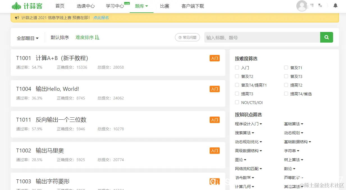Select the NOI/CTS/IOI checkbox
This screenshot has height=190, width=346.
pyautogui.click(x=237, y=102)
